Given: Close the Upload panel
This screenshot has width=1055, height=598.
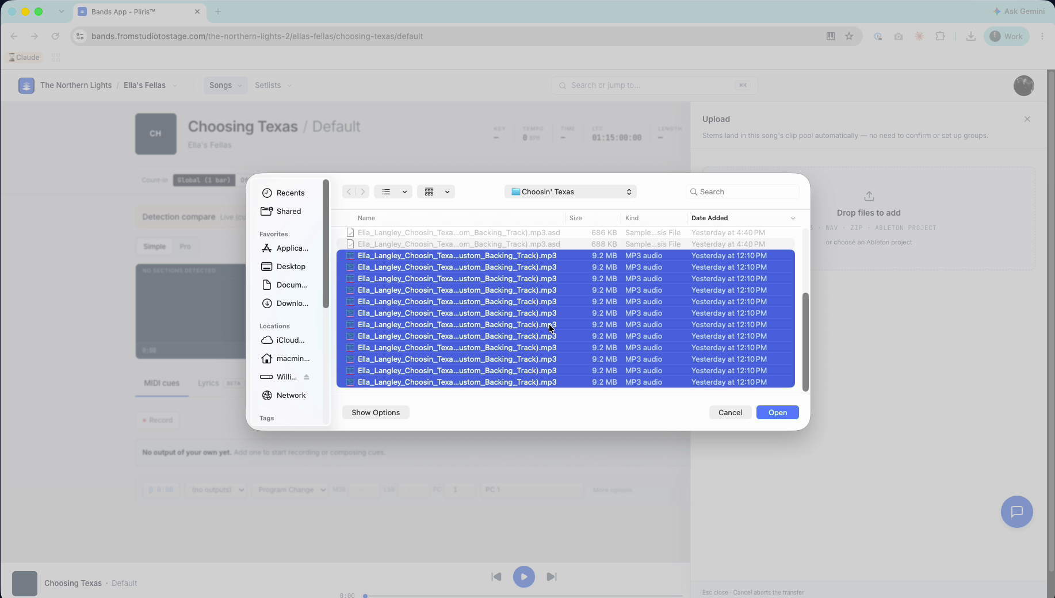Looking at the screenshot, I should 1027,119.
